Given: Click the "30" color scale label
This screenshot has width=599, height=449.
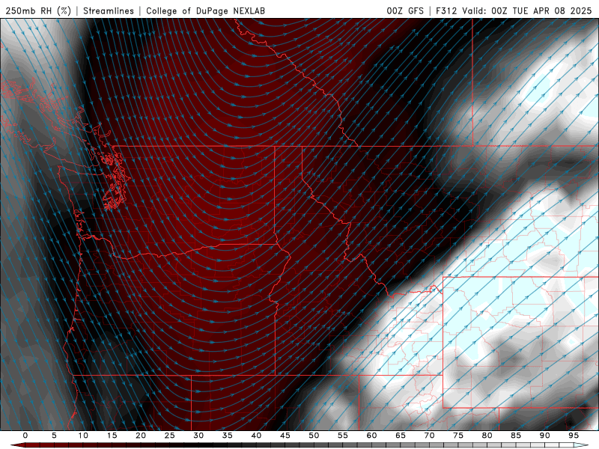Looking at the screenshot, I should 198,436.
